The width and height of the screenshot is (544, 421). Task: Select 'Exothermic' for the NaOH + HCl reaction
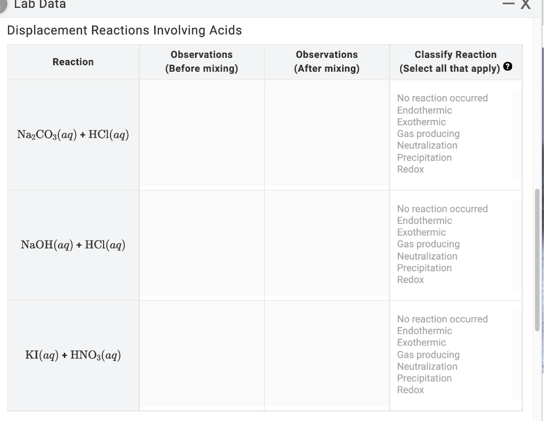tap(421, 232)
